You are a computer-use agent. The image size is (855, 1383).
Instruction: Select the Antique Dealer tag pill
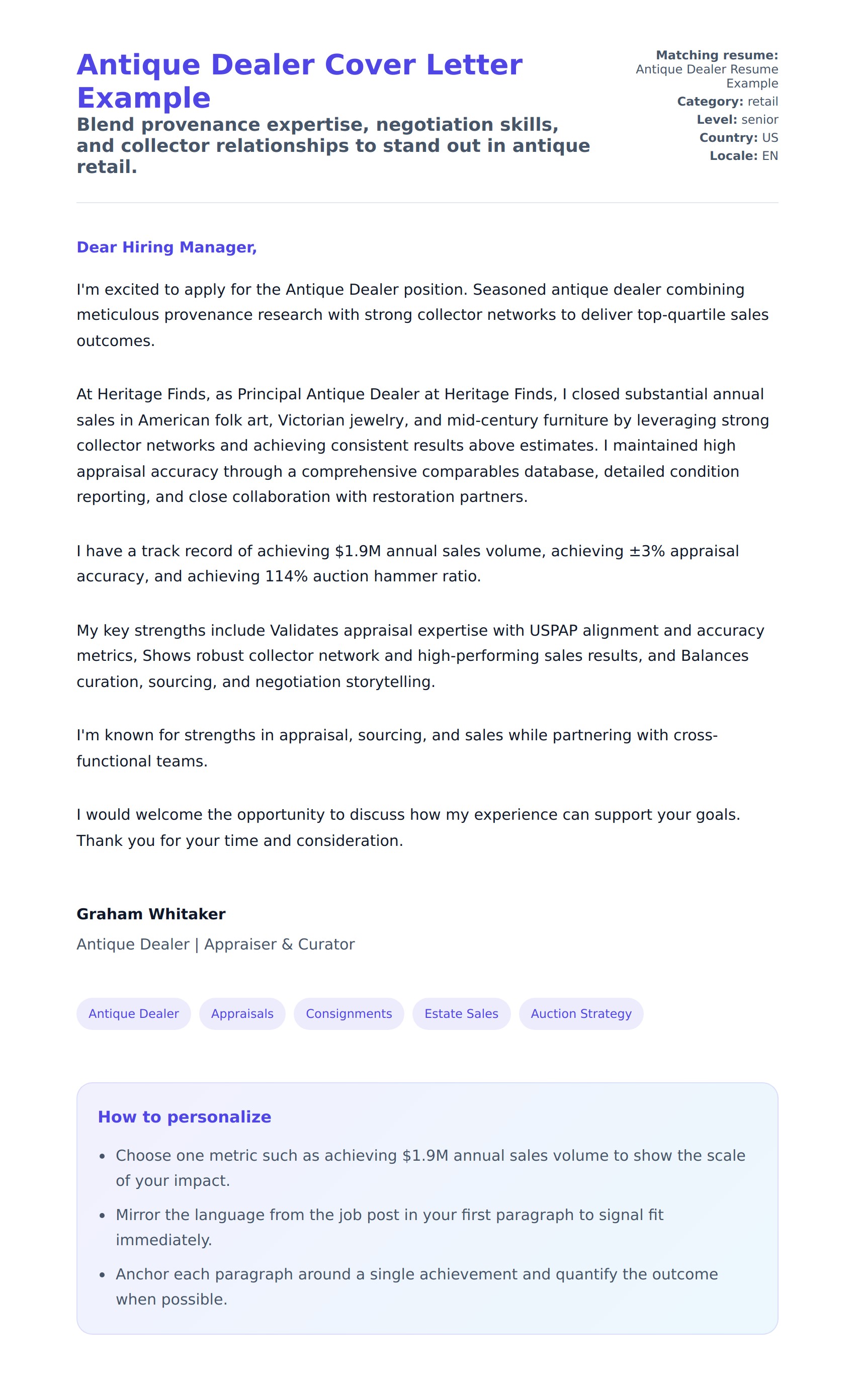tap(133, 1013)
